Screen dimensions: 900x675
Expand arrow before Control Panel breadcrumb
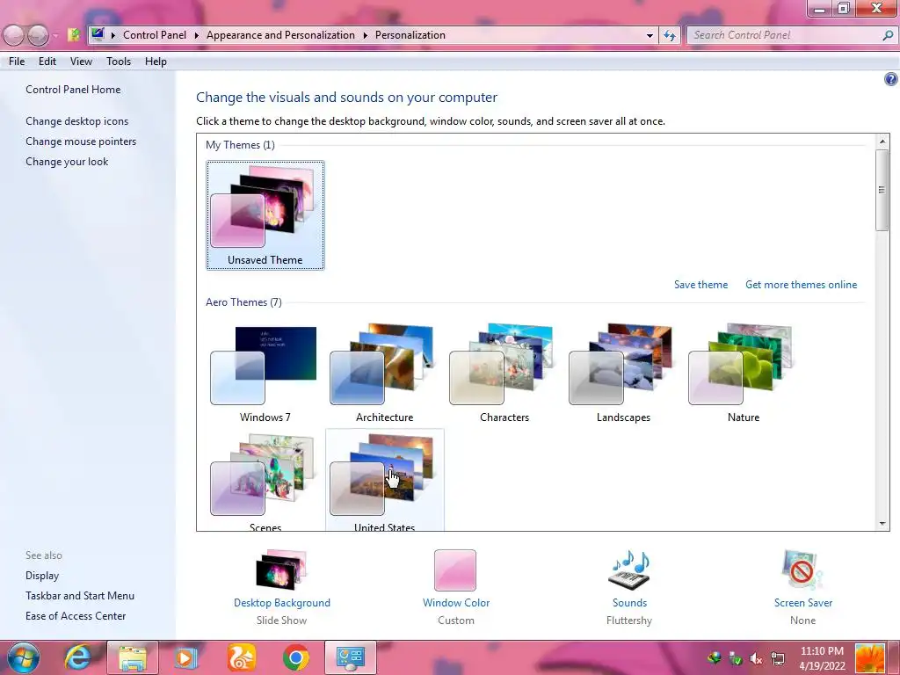pyautogui.click(x=113, y=35)
